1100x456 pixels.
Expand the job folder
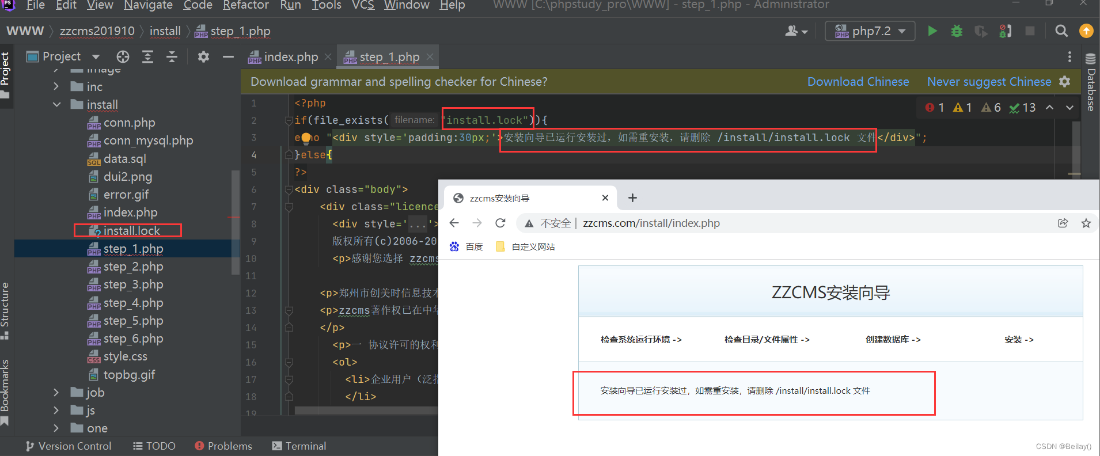click(x=56, y=392)
